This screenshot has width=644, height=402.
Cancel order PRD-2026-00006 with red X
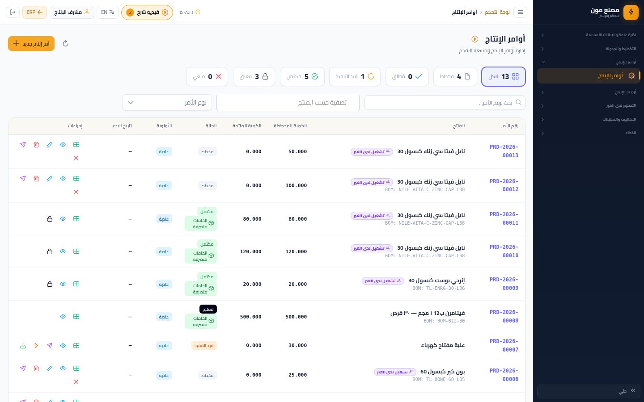(76, 382)
